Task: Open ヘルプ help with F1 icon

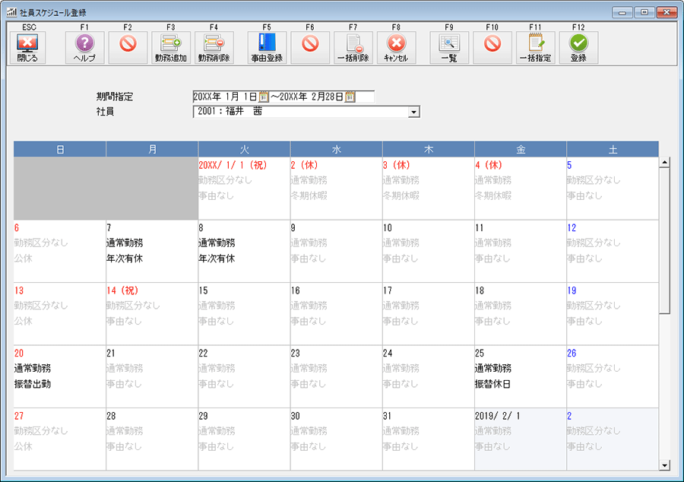Action: [84, 48]
